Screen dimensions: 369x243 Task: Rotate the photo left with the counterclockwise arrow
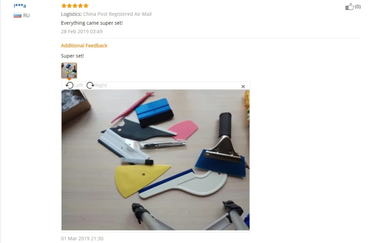point(69,85)
